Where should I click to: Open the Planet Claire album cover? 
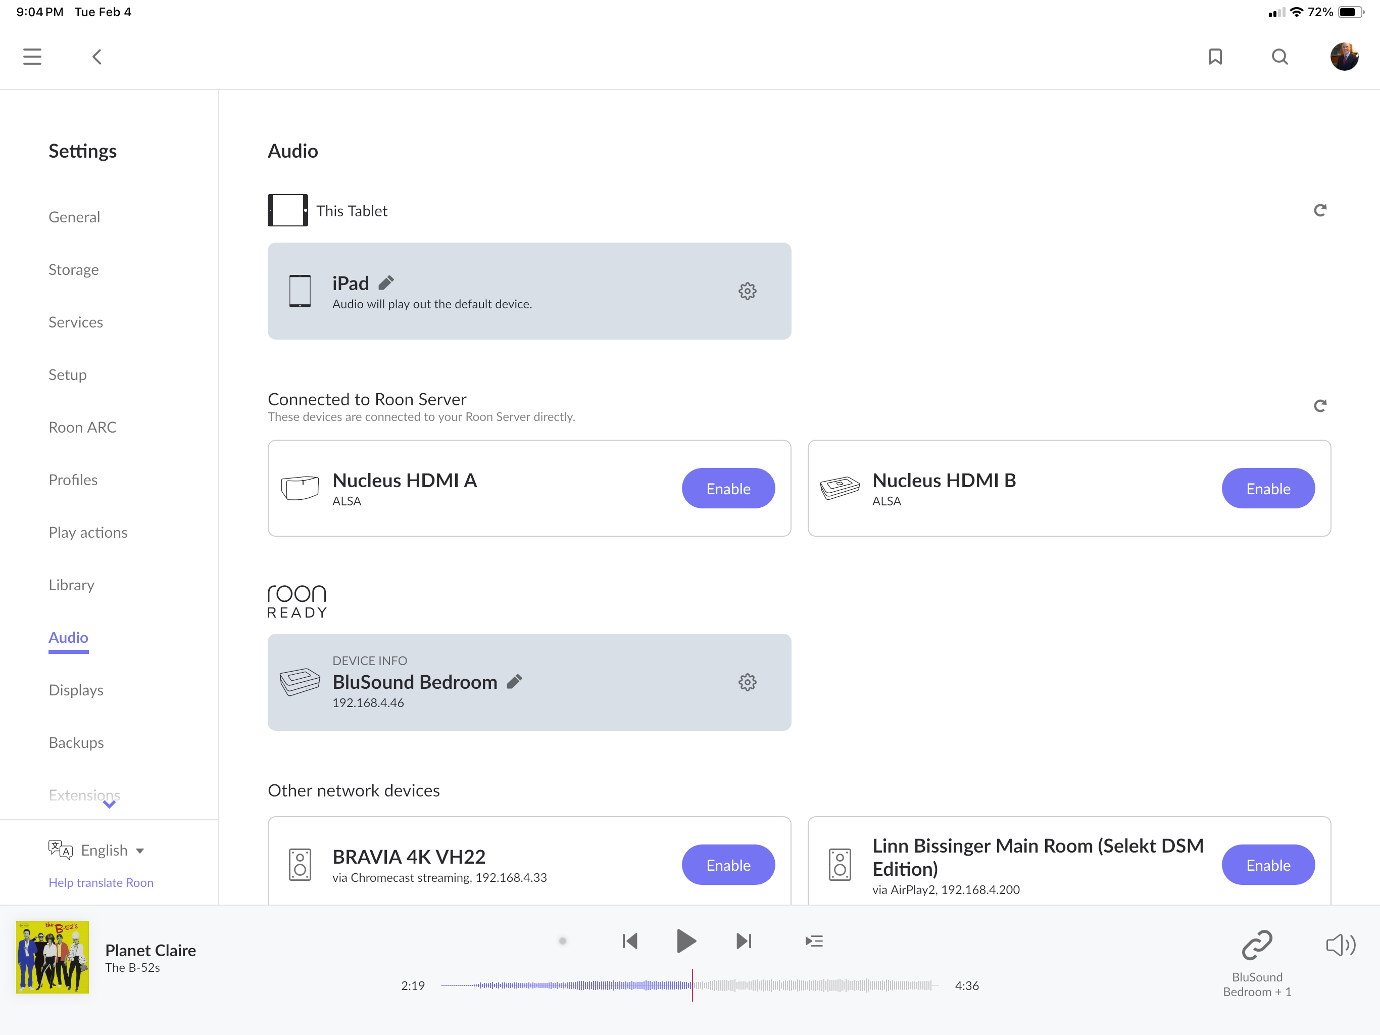tap(53, 957)
